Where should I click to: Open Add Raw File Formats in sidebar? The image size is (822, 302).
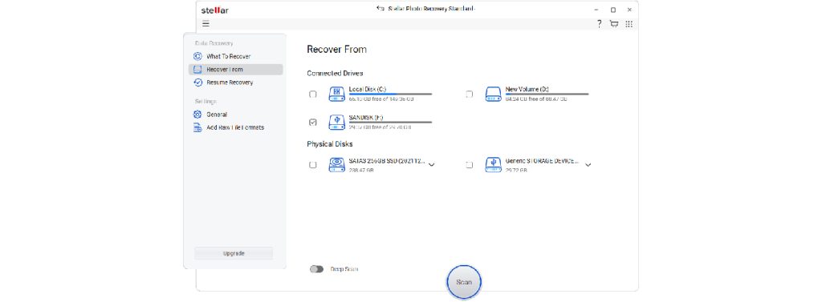[x=235, y=127]
